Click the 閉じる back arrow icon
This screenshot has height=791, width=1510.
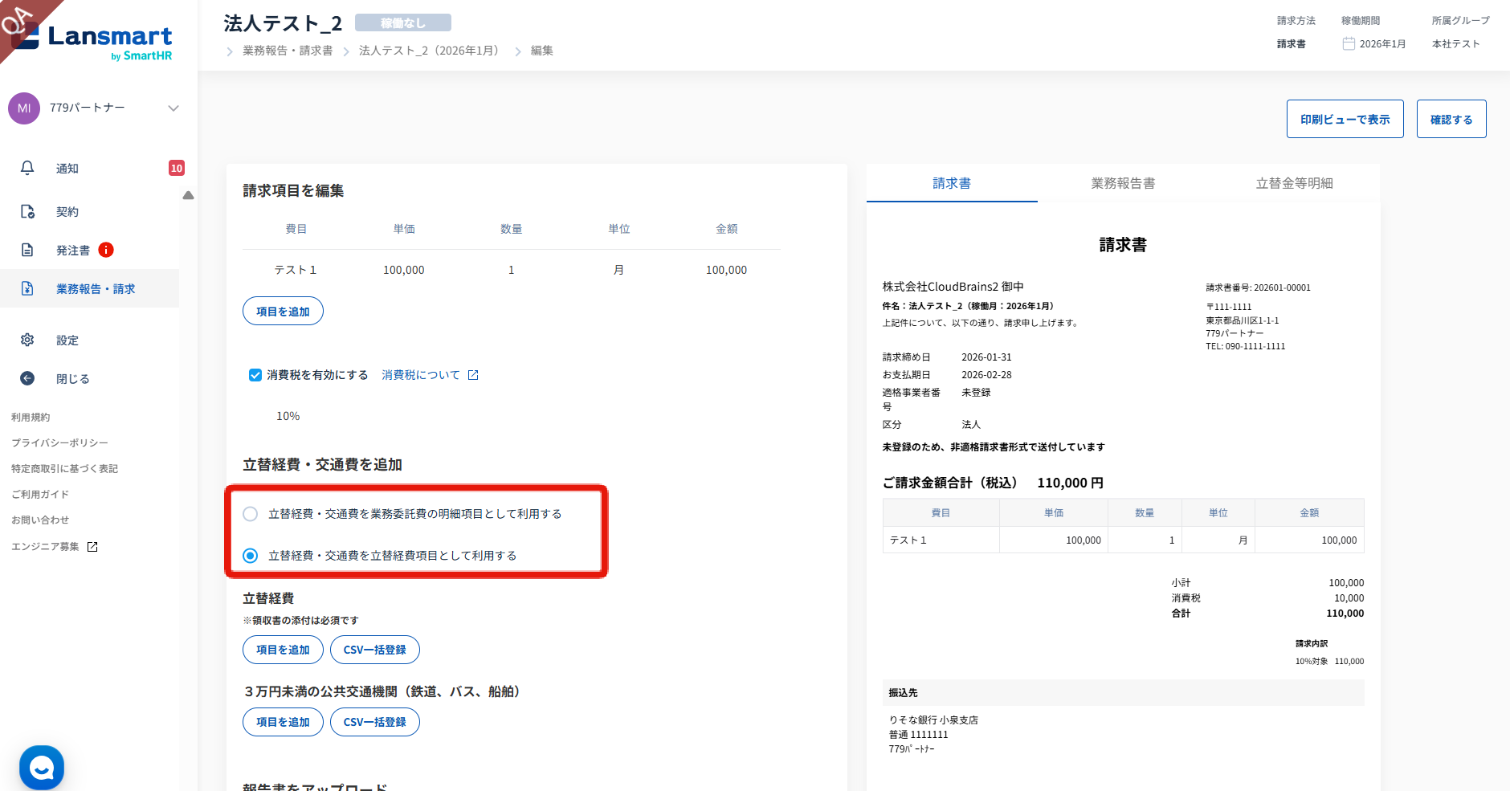tap(27, 378)
